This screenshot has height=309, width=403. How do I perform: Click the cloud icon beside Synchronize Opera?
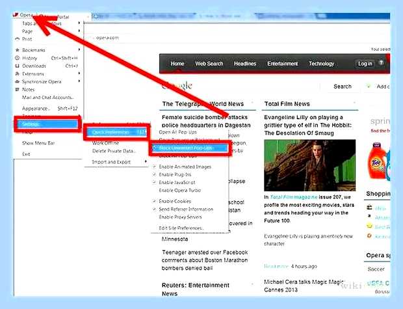tap(17, 81)
